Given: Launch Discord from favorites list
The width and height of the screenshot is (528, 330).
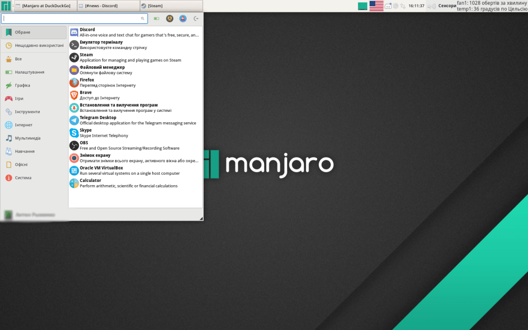Looking at the screenshot, I should click(x=135, y=32).
